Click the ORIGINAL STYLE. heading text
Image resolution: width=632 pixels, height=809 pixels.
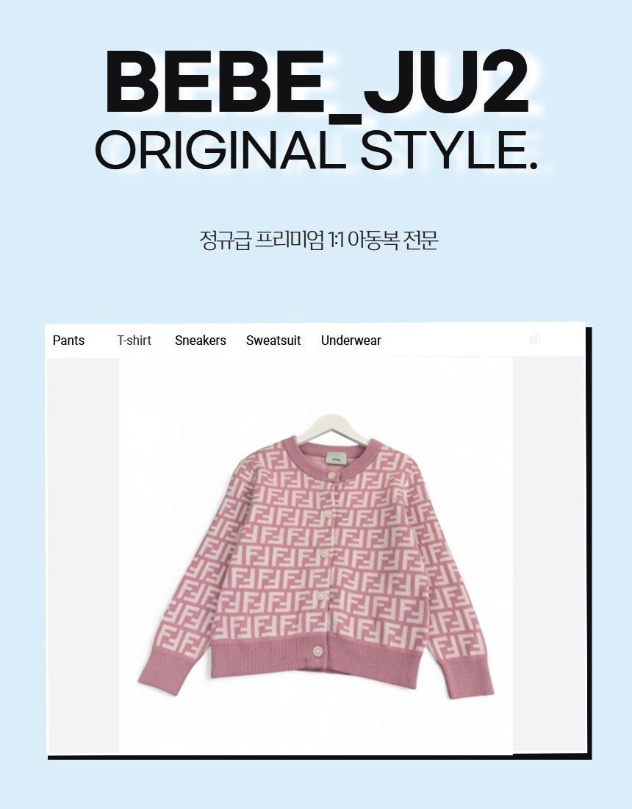point(317,151)
